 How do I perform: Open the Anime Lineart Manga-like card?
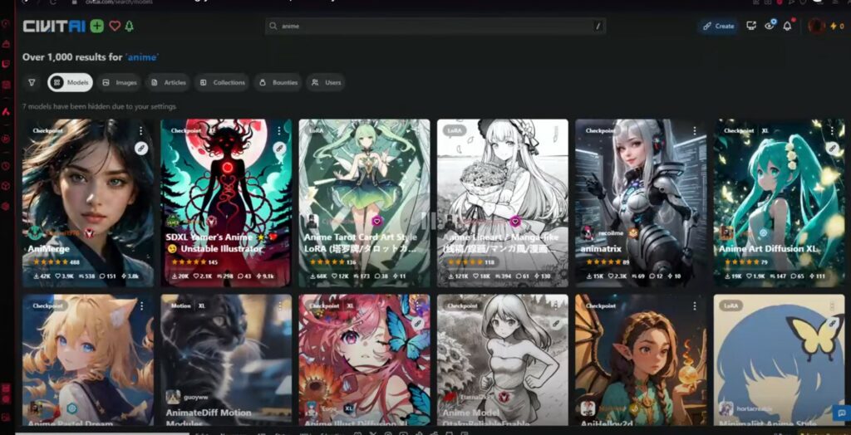503,203
